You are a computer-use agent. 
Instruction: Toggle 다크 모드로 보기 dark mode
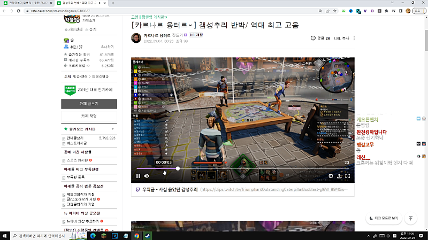click(x=384, y=218)
